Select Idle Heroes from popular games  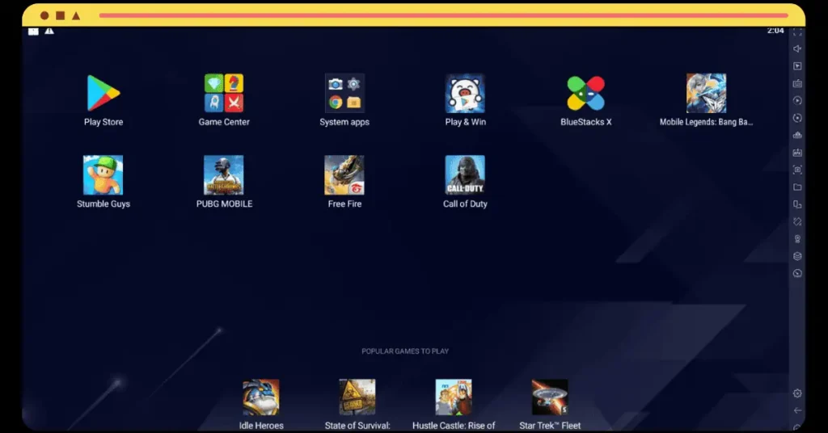coord(261,397)
